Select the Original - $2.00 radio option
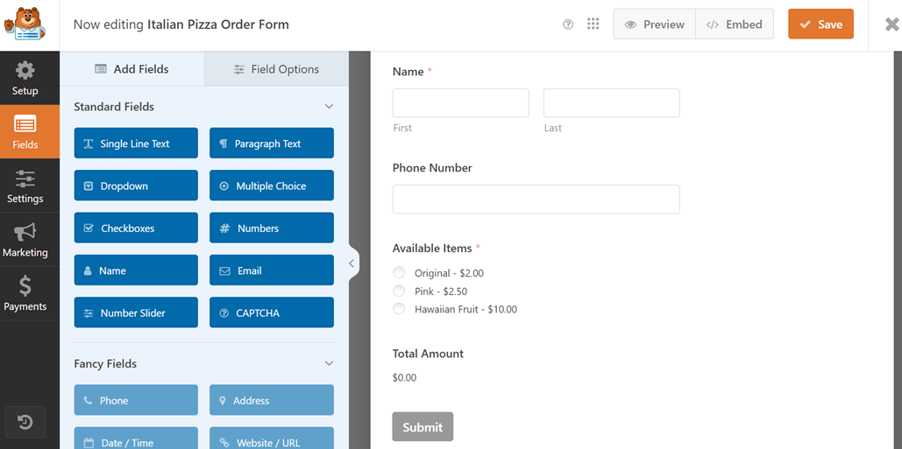This screenshot has width=902, height=449. click(x=400, y=273)
